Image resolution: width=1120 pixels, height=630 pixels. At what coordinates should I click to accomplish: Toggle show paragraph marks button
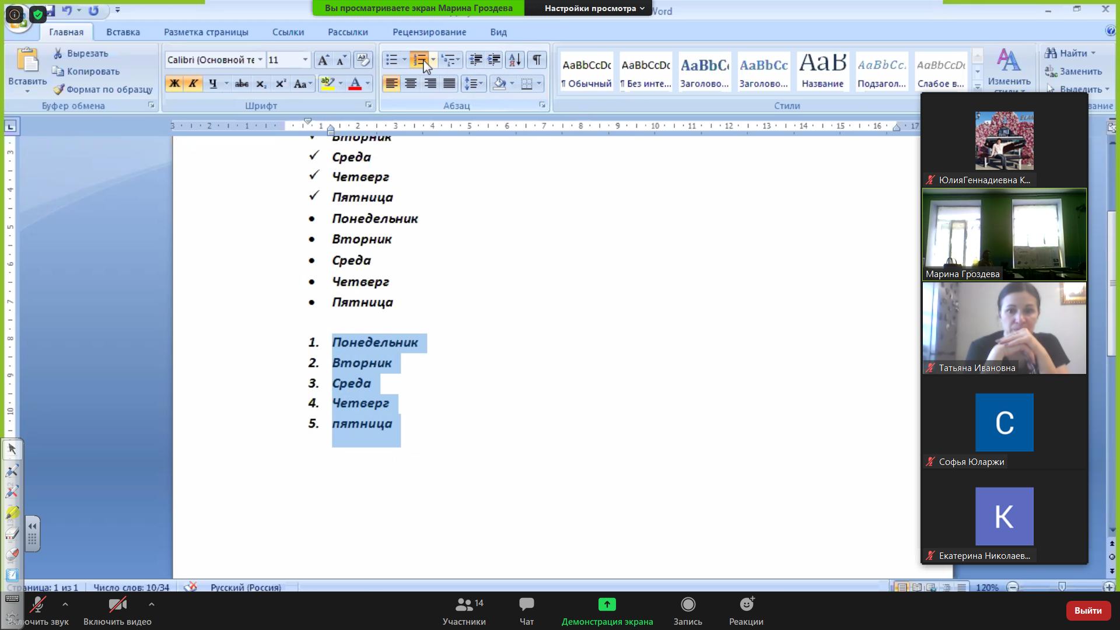[x=537, y=60]
